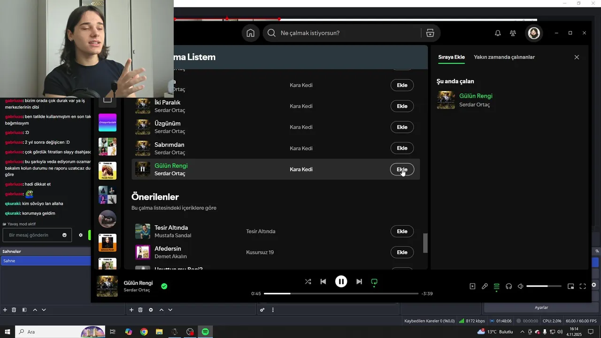Image resolution: width=601 pixels, height=338 pixels.
Task: Click Ekle button for 'Afedersin'
Action: click(x=402, y=253)
